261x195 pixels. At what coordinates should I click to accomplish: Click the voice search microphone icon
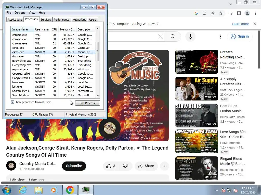(190, 37)
